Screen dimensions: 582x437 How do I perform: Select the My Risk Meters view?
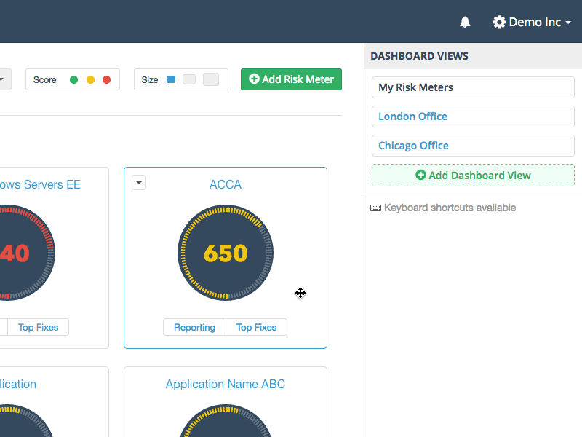coord(473,87)
